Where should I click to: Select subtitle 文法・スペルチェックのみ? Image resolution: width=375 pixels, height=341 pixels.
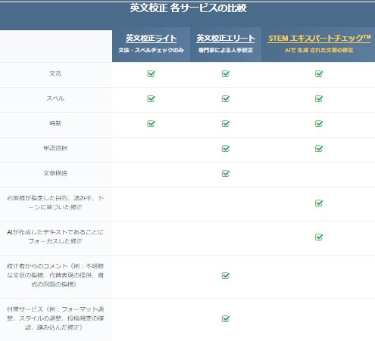pyautogui.click(x=151, y=50)
